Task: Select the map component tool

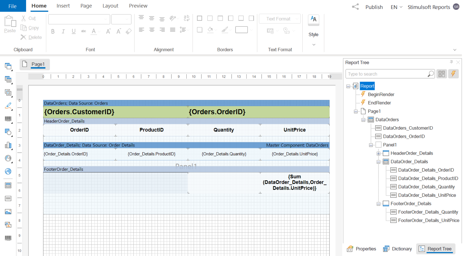Action: (x=8, y=171)
